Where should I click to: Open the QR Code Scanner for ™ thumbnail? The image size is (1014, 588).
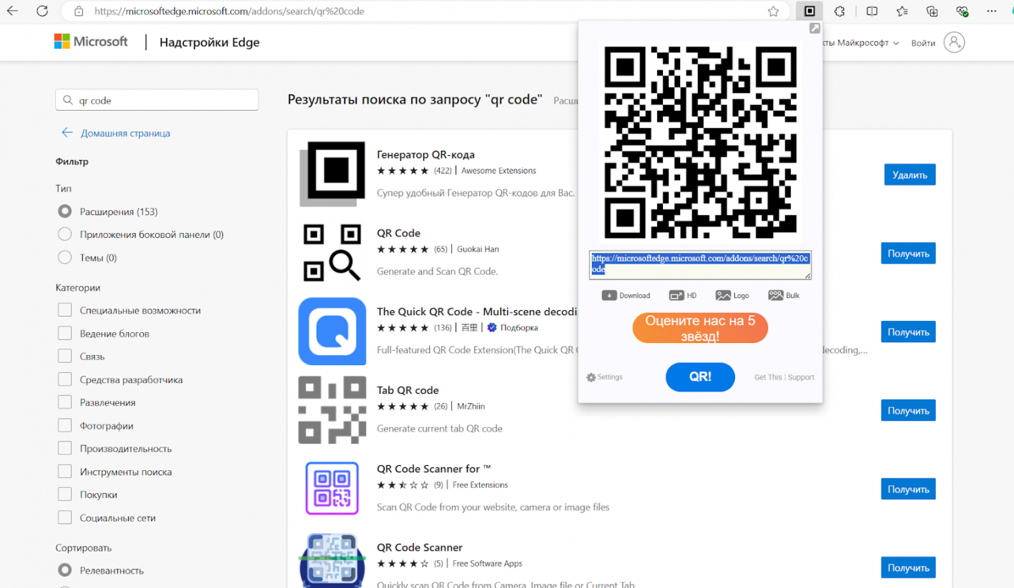coord(332,489)
